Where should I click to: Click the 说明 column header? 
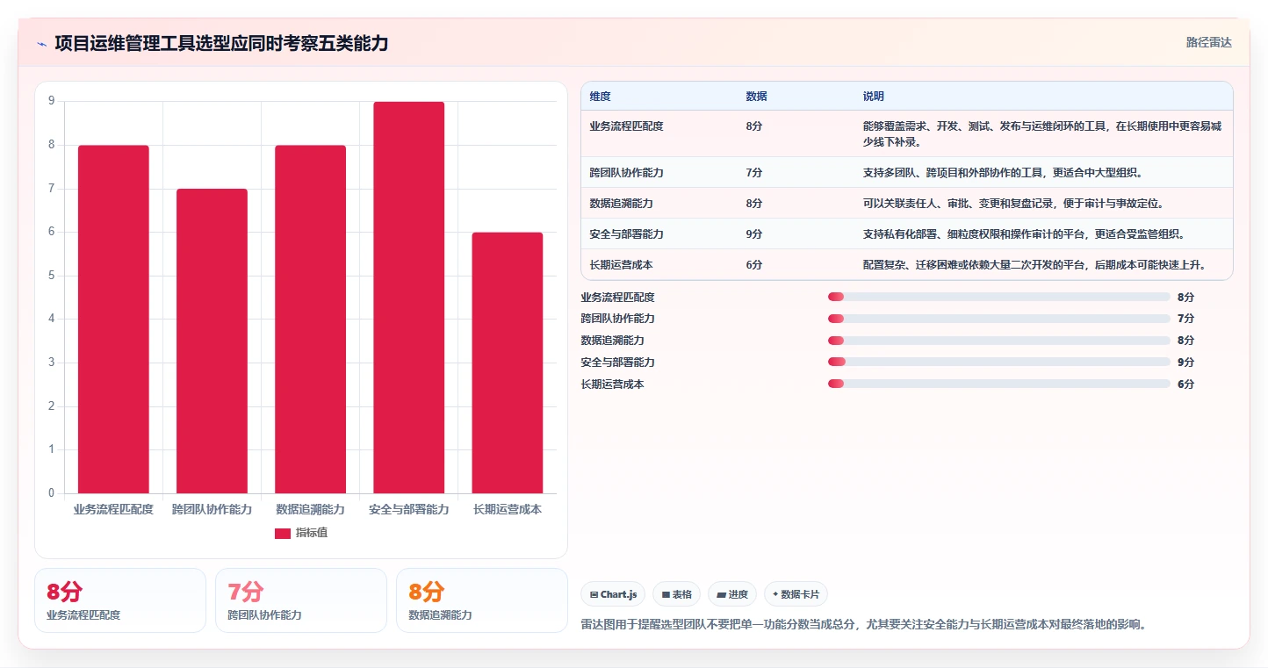874,97
